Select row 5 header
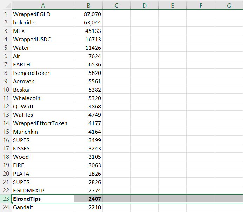This screenshot has height=212, width=243. click(x=6, y=48)
